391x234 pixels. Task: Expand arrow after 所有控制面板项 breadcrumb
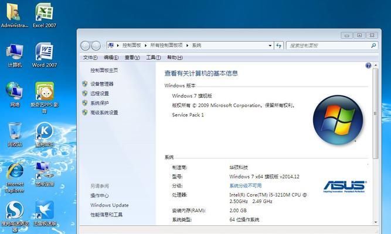coord(187,46)
